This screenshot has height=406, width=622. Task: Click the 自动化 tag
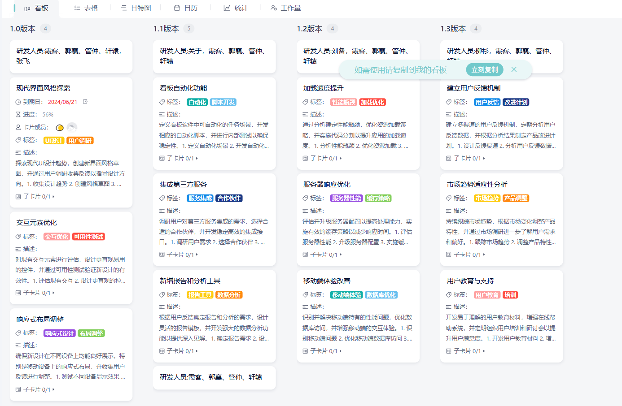pyautogui.click(x=197, y=102)
